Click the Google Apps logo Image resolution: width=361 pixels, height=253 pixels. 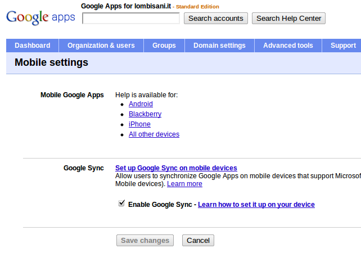click(x=40, y=17)
